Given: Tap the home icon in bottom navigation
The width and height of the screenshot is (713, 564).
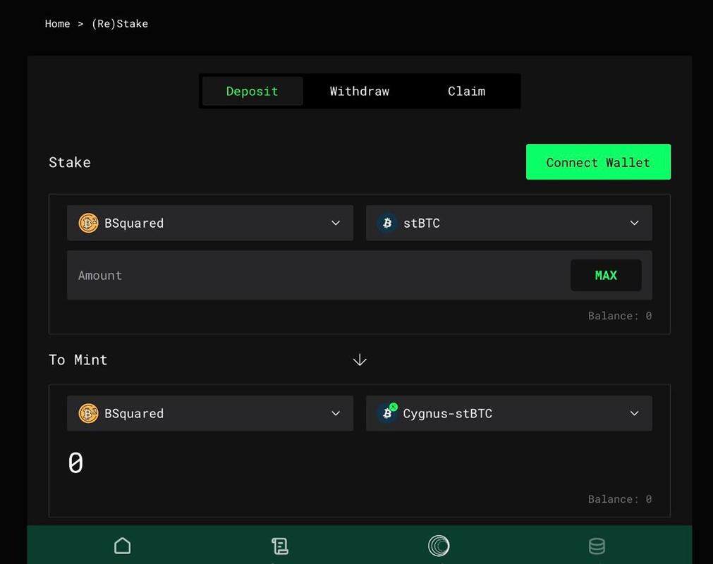Looking at the screenshot, I should [123, 546].
